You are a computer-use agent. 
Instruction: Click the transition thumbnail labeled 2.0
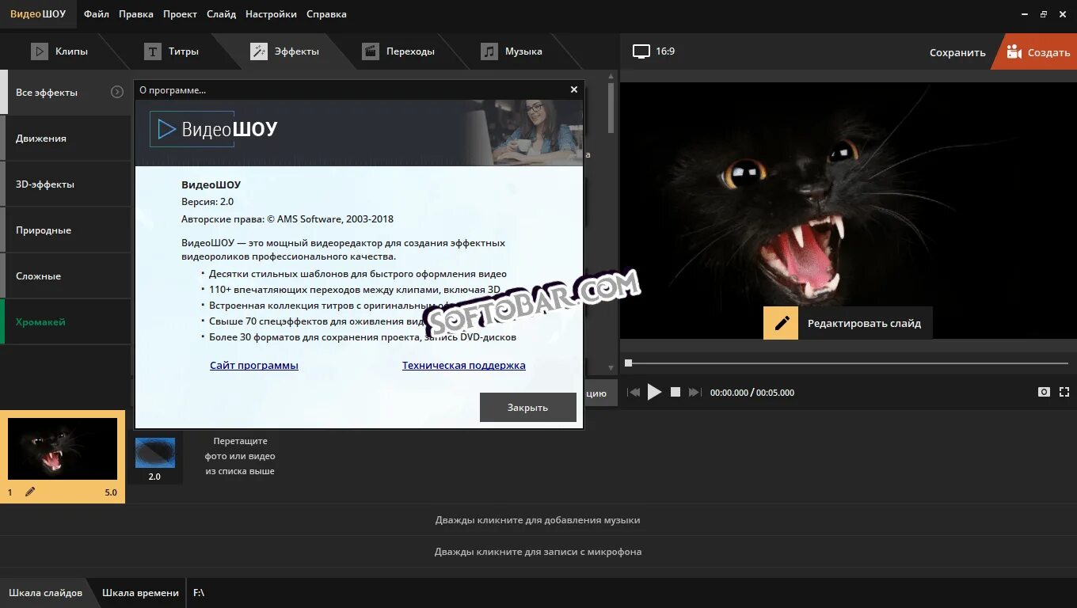(x=155, y=454)
